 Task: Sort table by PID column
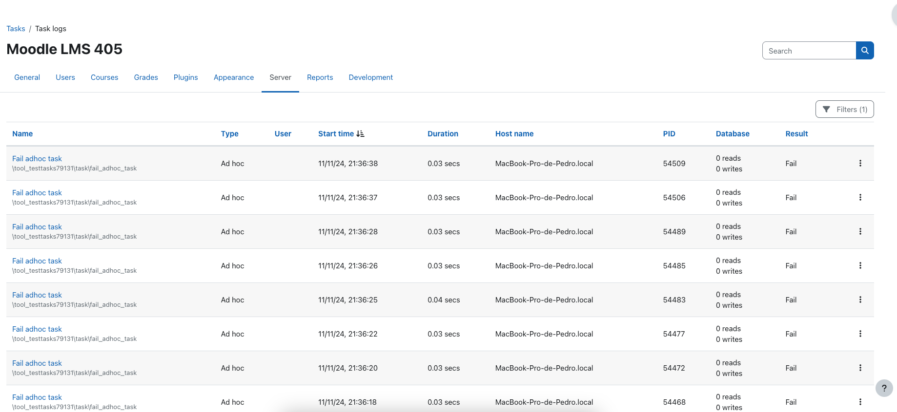tap(669, 133)
